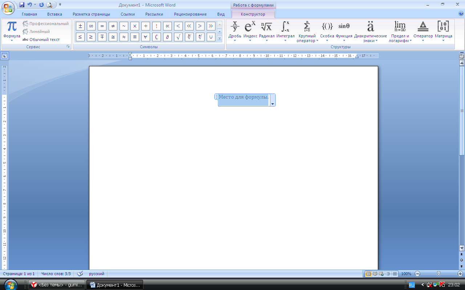Open the Функция (Function) dropdown
Screen dimensions: 465x290
click(x=344, y=32)
